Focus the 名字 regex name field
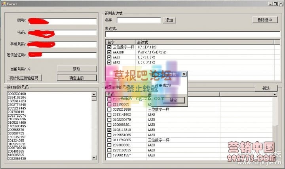The width and height of the screenshot is (285, 169). [139, 20]
